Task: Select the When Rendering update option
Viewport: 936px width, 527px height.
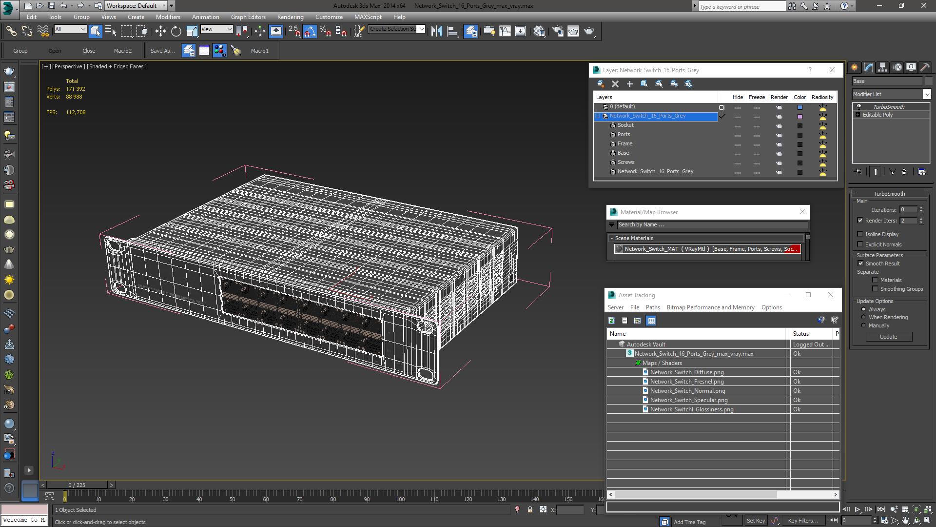Action: pos(863,317)
